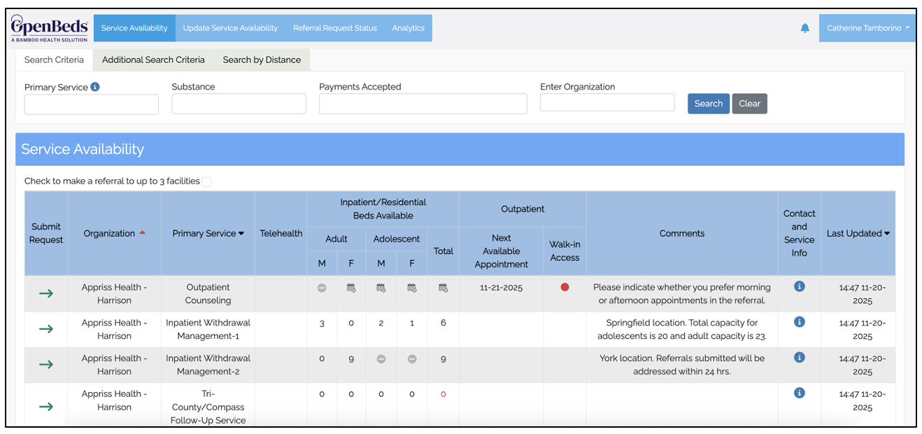Submit request arrow for Tri-County/Compass row

coord(46,407)
